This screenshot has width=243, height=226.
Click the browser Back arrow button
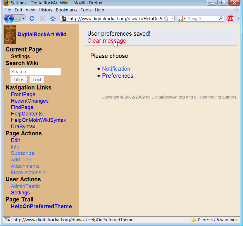tap(9, 18)
